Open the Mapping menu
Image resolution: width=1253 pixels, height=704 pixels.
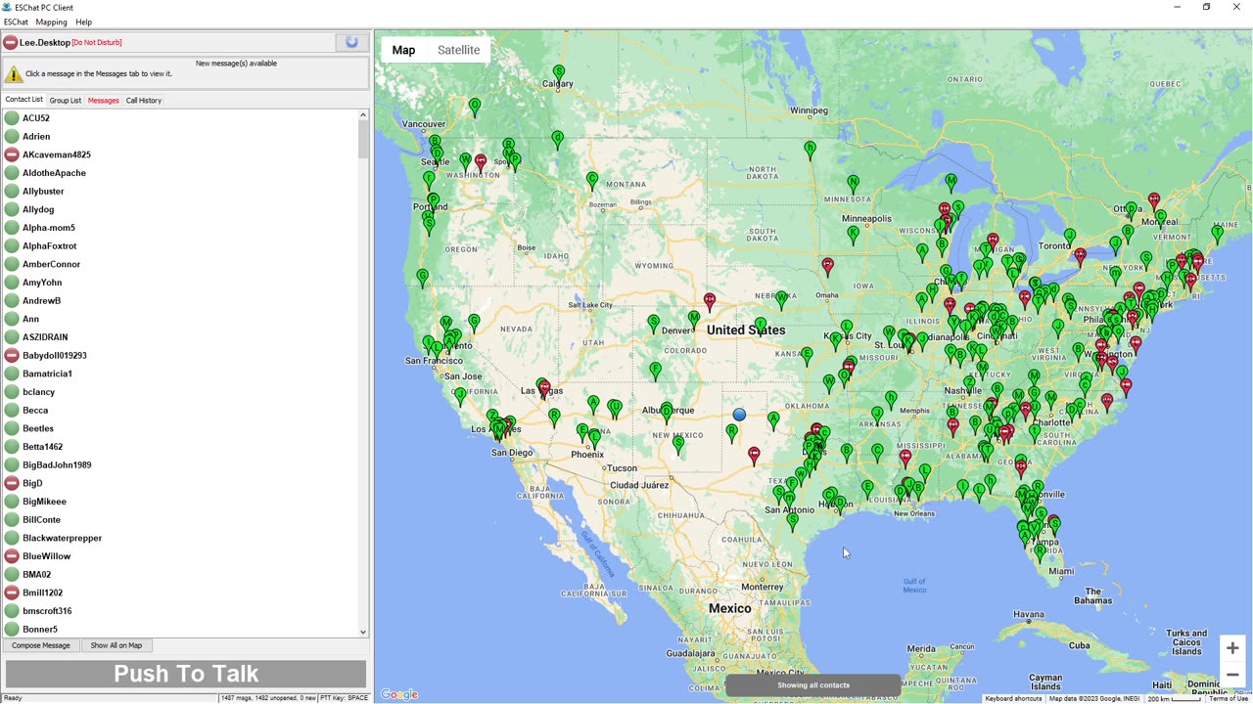click(x=51, y=22)
